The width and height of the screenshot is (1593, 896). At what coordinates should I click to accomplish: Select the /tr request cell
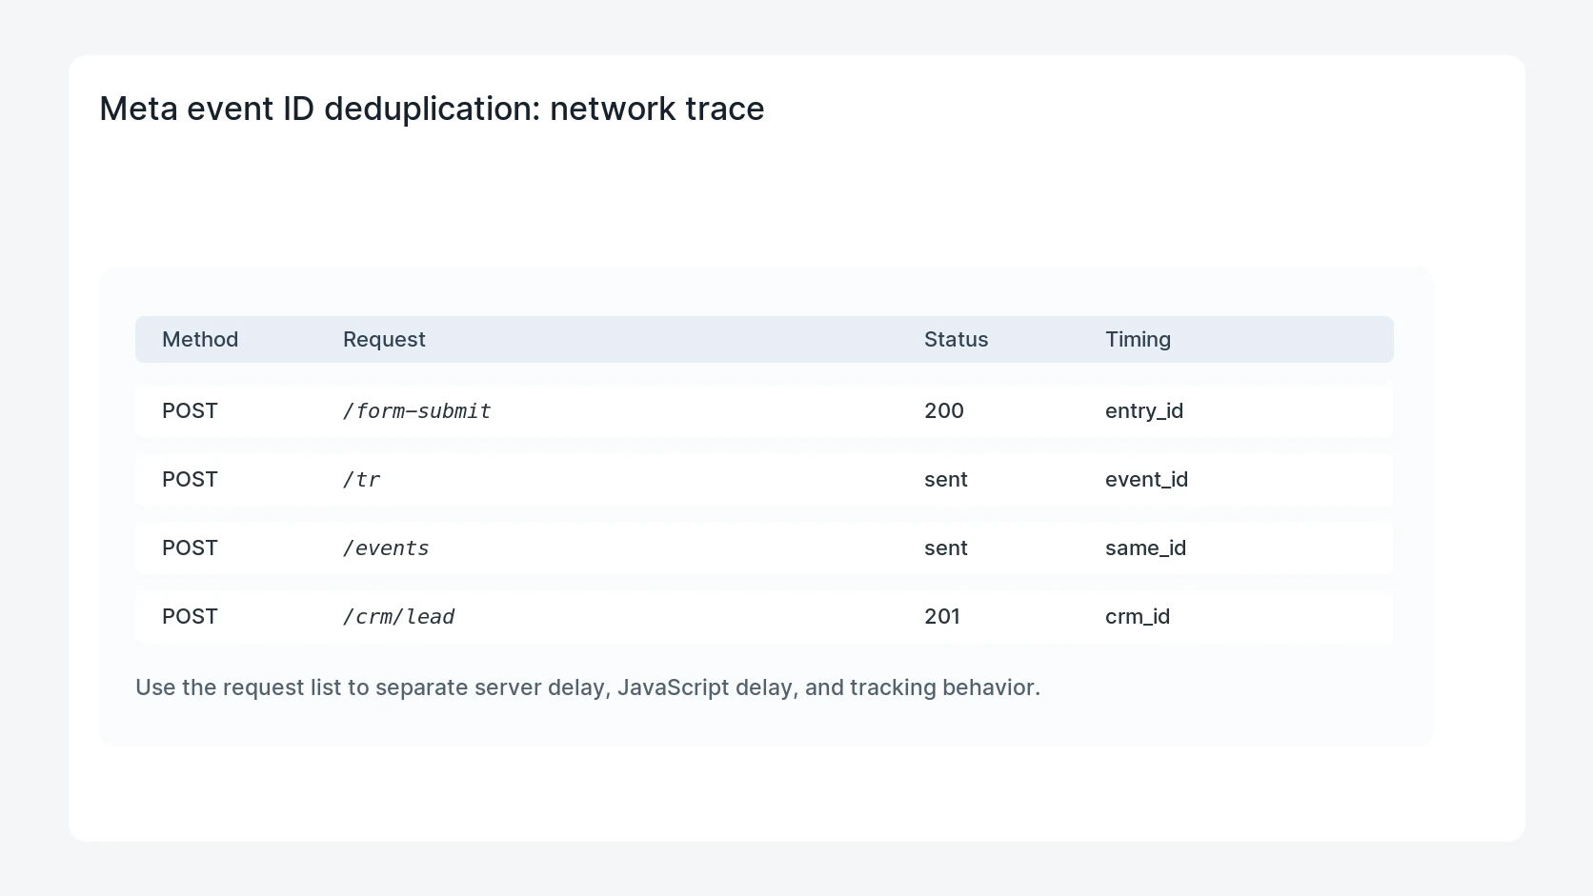(x=361, y=480)
